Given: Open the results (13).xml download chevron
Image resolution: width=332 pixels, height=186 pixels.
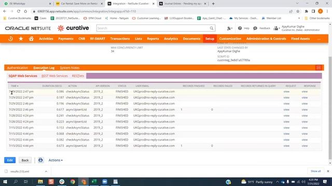Looking at the screenshot, I should pos(46,171).
